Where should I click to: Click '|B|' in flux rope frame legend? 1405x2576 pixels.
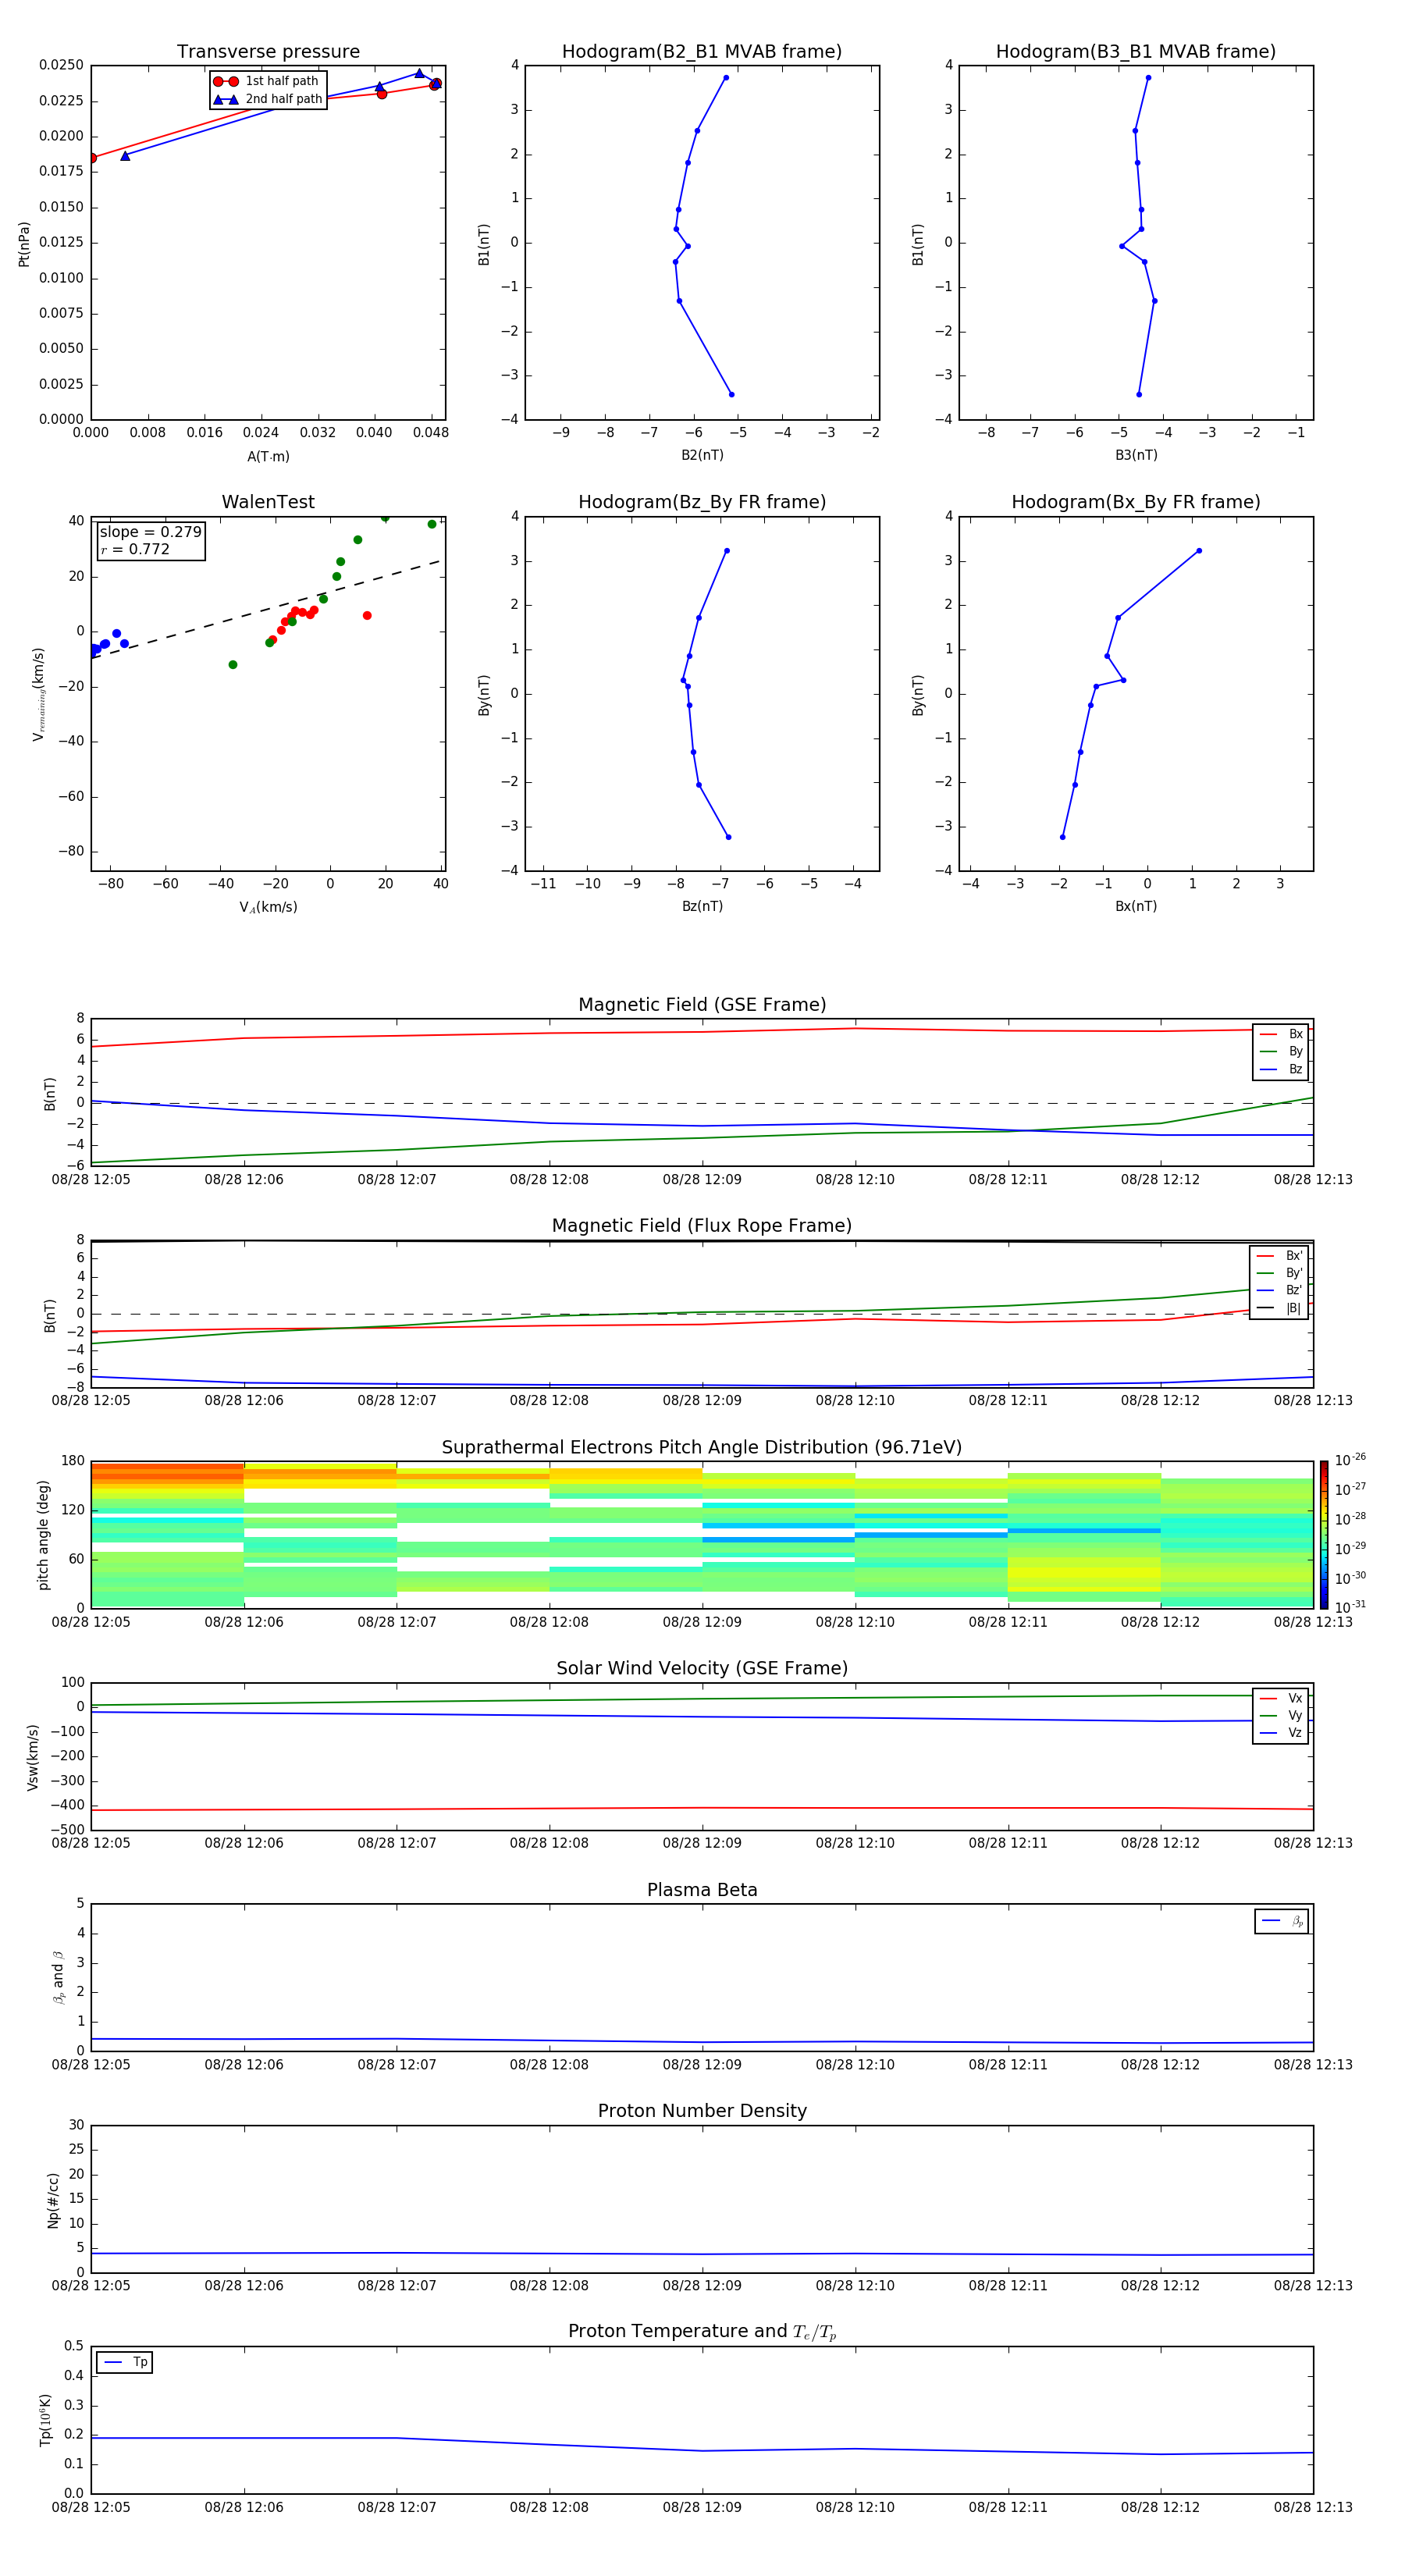(x=1294, y=1308)
